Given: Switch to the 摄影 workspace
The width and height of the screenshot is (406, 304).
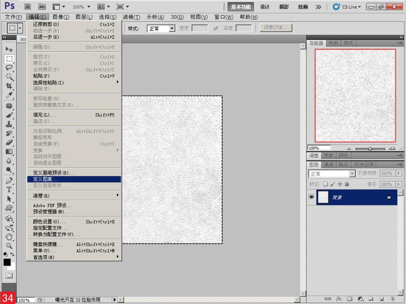Looking at the screenshot, I should coord(284,7).
